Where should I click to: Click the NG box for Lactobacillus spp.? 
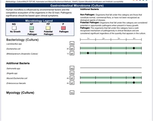[72, 43]
